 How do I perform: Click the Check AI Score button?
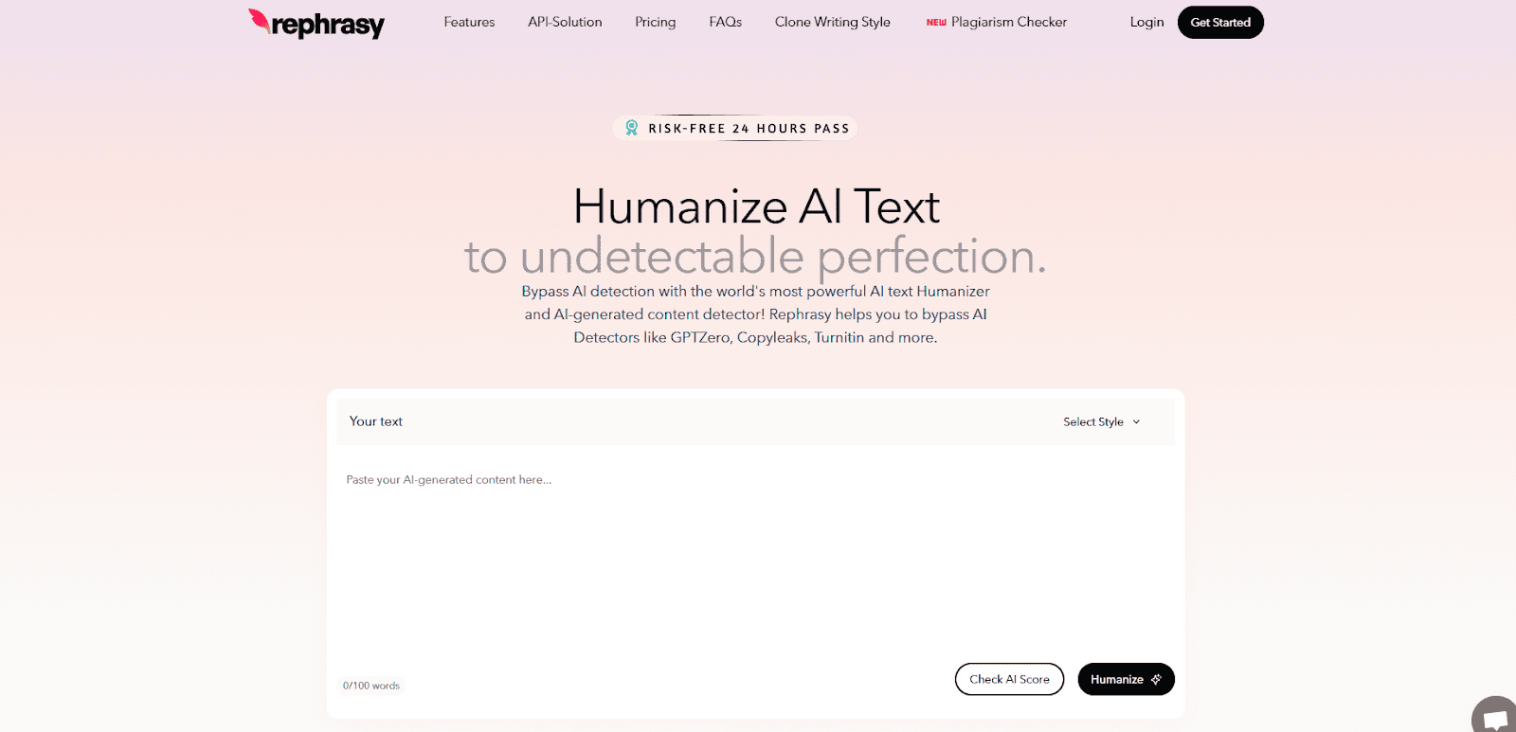pos(1009,679)
